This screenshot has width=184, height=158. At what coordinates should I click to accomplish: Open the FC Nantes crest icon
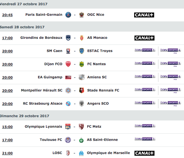click(x=82, y=64)
